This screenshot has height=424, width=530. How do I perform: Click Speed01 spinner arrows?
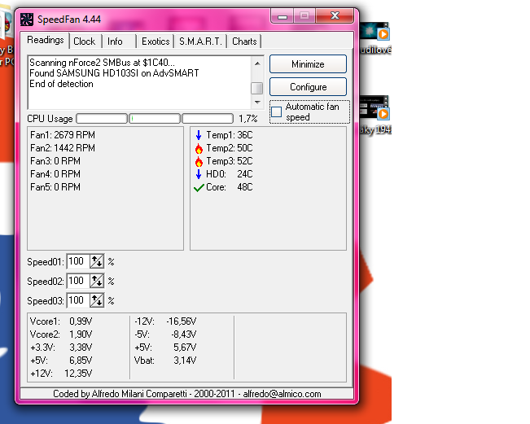click(x=97, y=261)
